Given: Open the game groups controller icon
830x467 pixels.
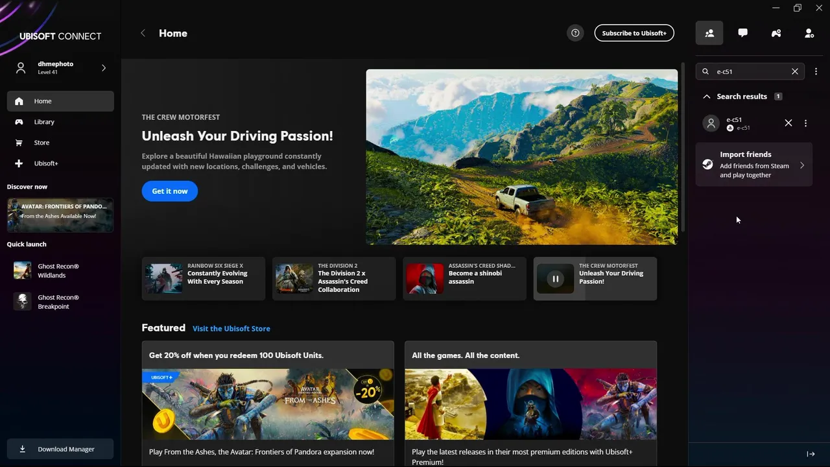Looking at the screenshot, I should pos(776,33).
